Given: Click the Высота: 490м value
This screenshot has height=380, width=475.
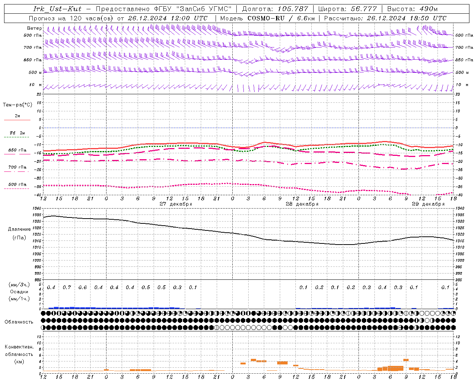Looking at the screenshot, I should [x=412, y=9].
